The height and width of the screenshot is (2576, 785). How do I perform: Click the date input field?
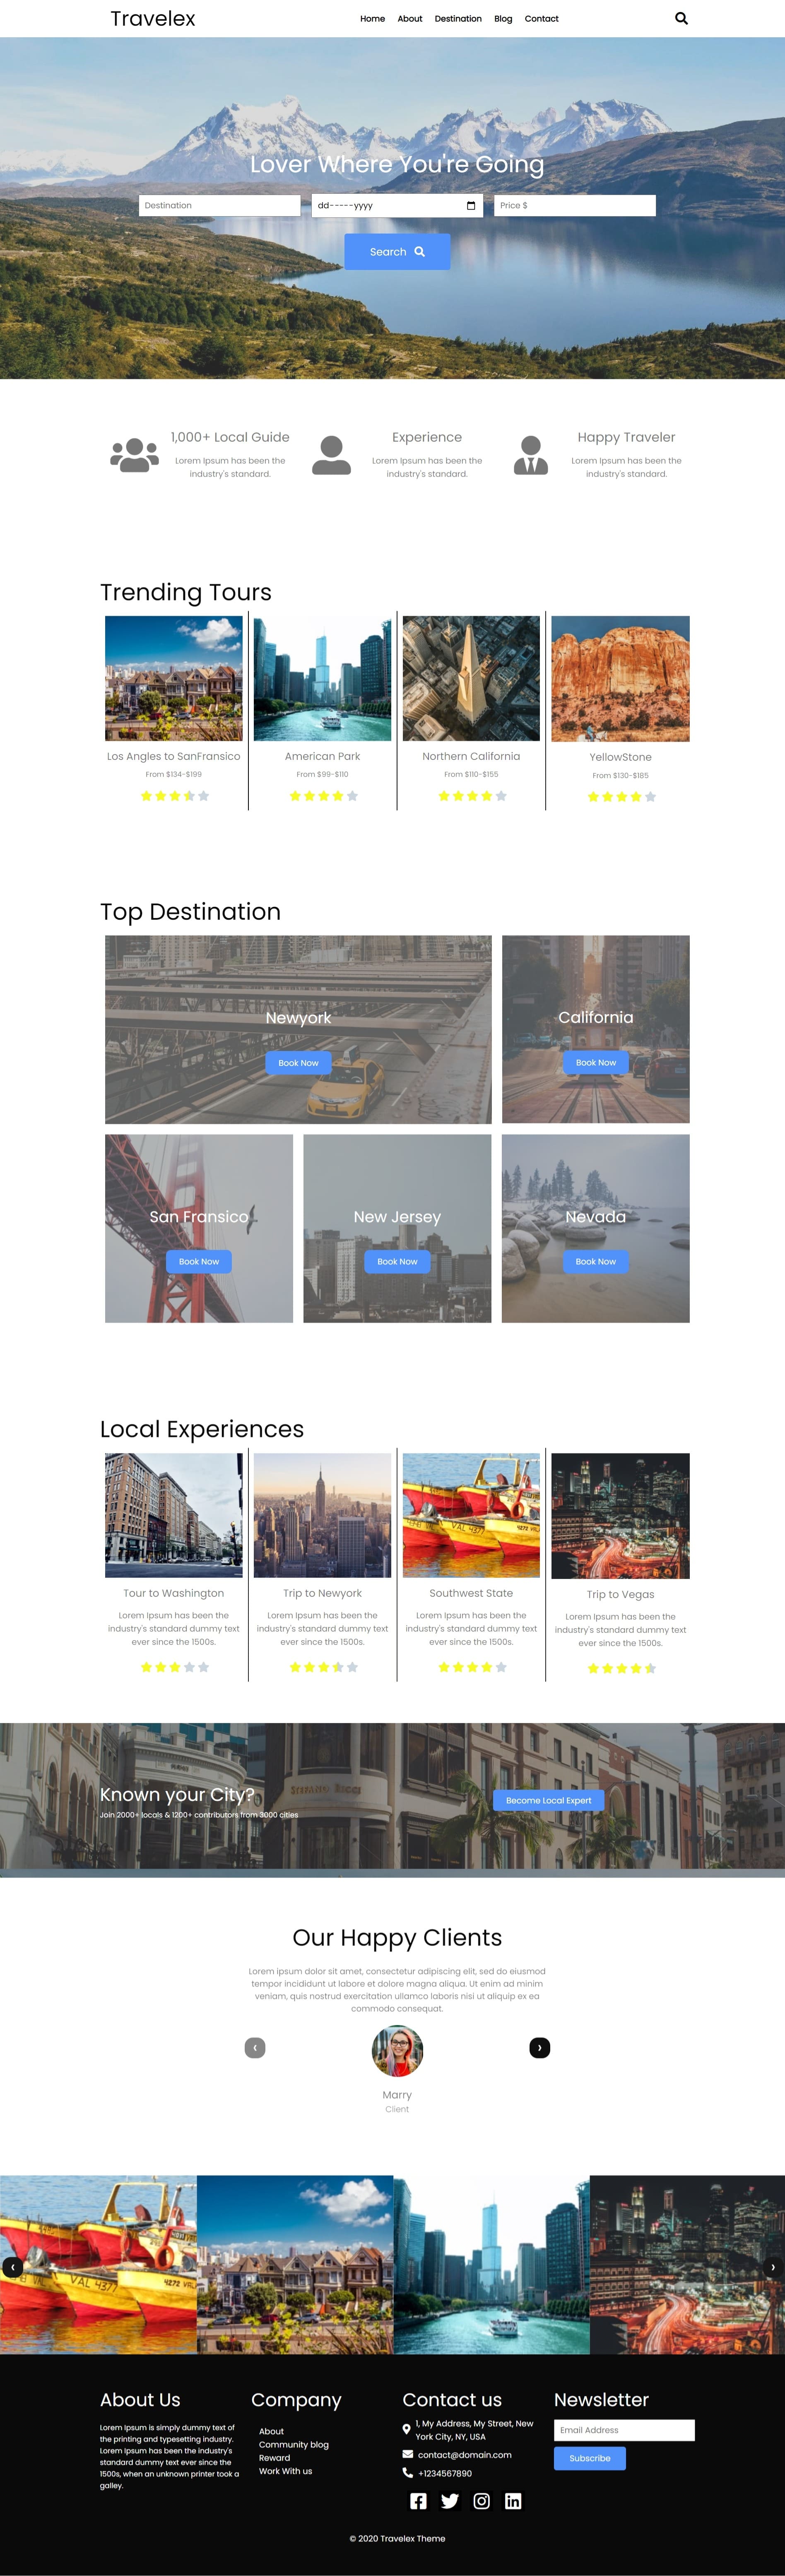[397, 206]
